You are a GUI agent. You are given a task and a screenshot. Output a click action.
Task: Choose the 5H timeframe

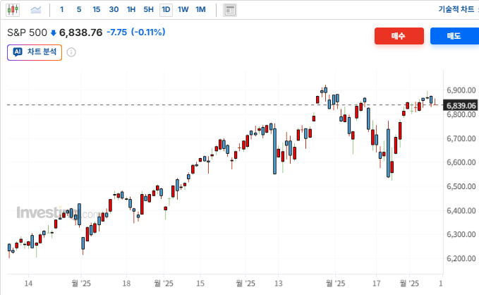[x=148, y=9]
